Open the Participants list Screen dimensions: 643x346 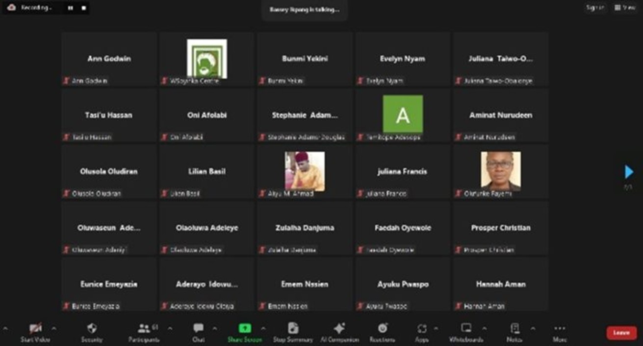pyautogui.click(x=144, y=329)
